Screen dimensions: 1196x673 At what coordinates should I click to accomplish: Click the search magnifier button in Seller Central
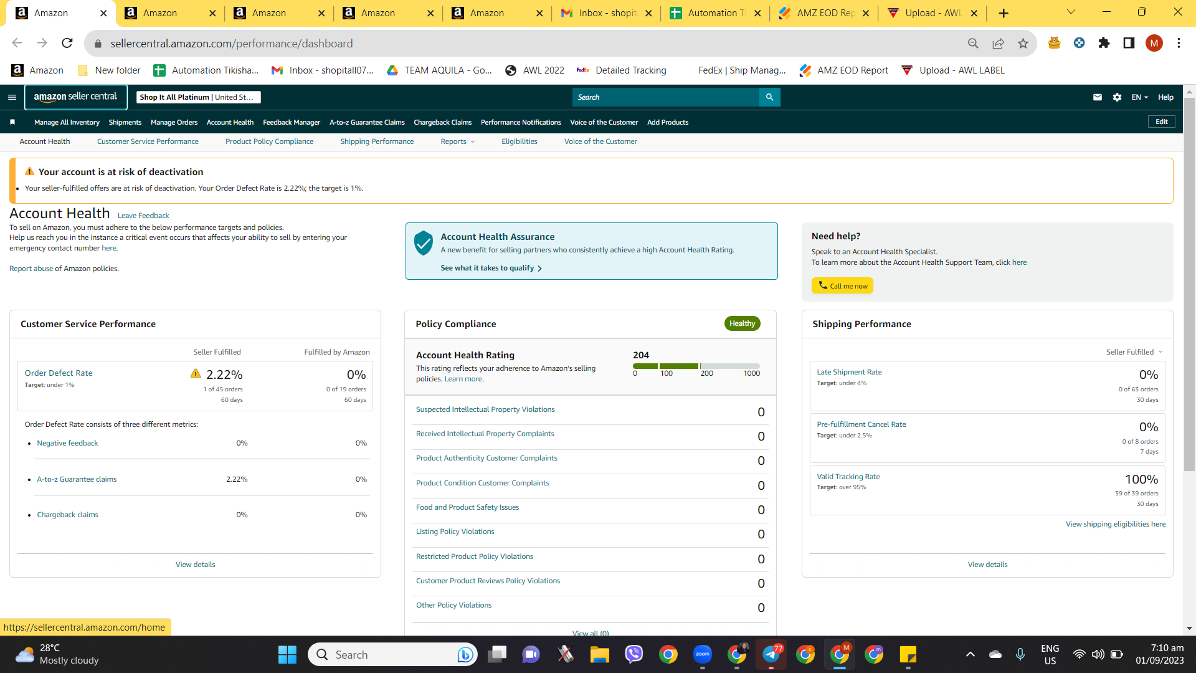[769, 97]
